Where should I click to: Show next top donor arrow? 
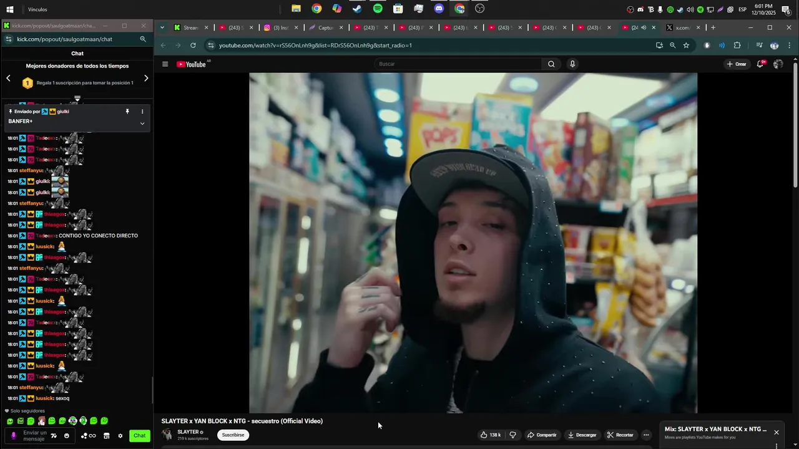point(146,78)
